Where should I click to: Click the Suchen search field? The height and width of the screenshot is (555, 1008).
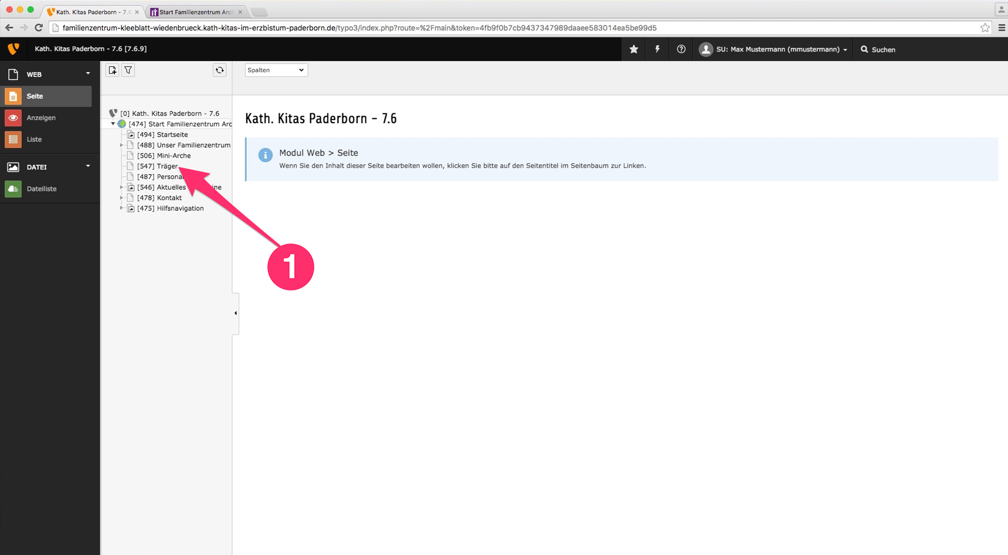(x=883, y=49)
